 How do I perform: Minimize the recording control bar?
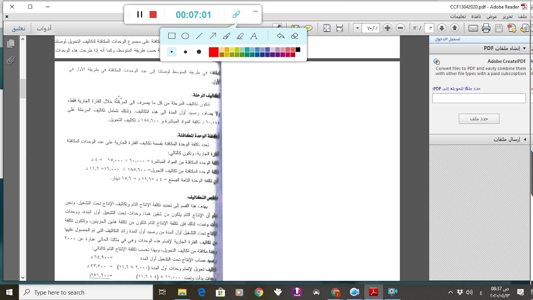point(255,11)
